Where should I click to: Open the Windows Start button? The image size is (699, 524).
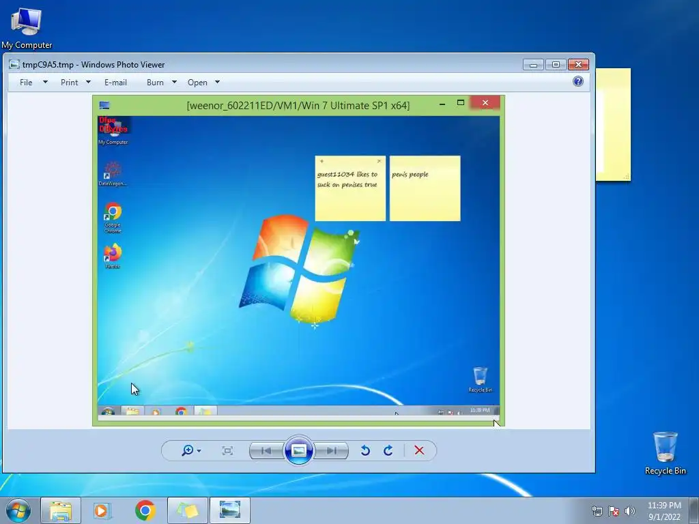[x=18, y=510]
